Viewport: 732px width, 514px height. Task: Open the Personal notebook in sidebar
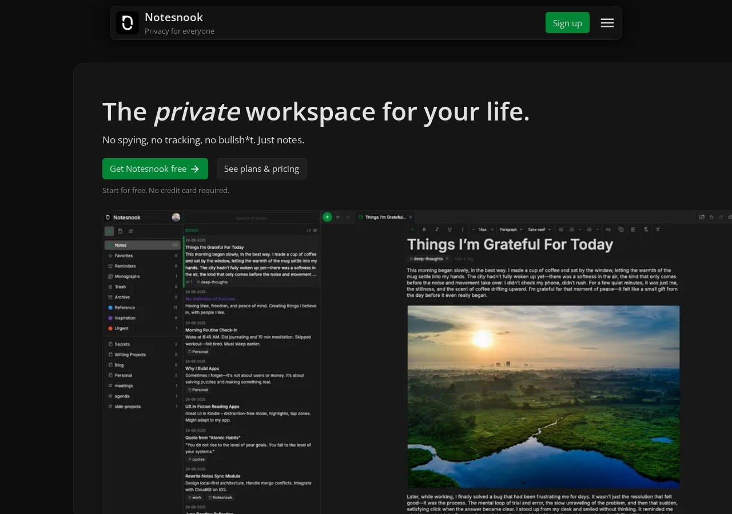(142, 375)
